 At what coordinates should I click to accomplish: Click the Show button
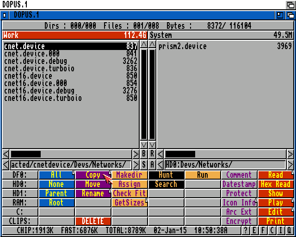[x=276, y=193]
